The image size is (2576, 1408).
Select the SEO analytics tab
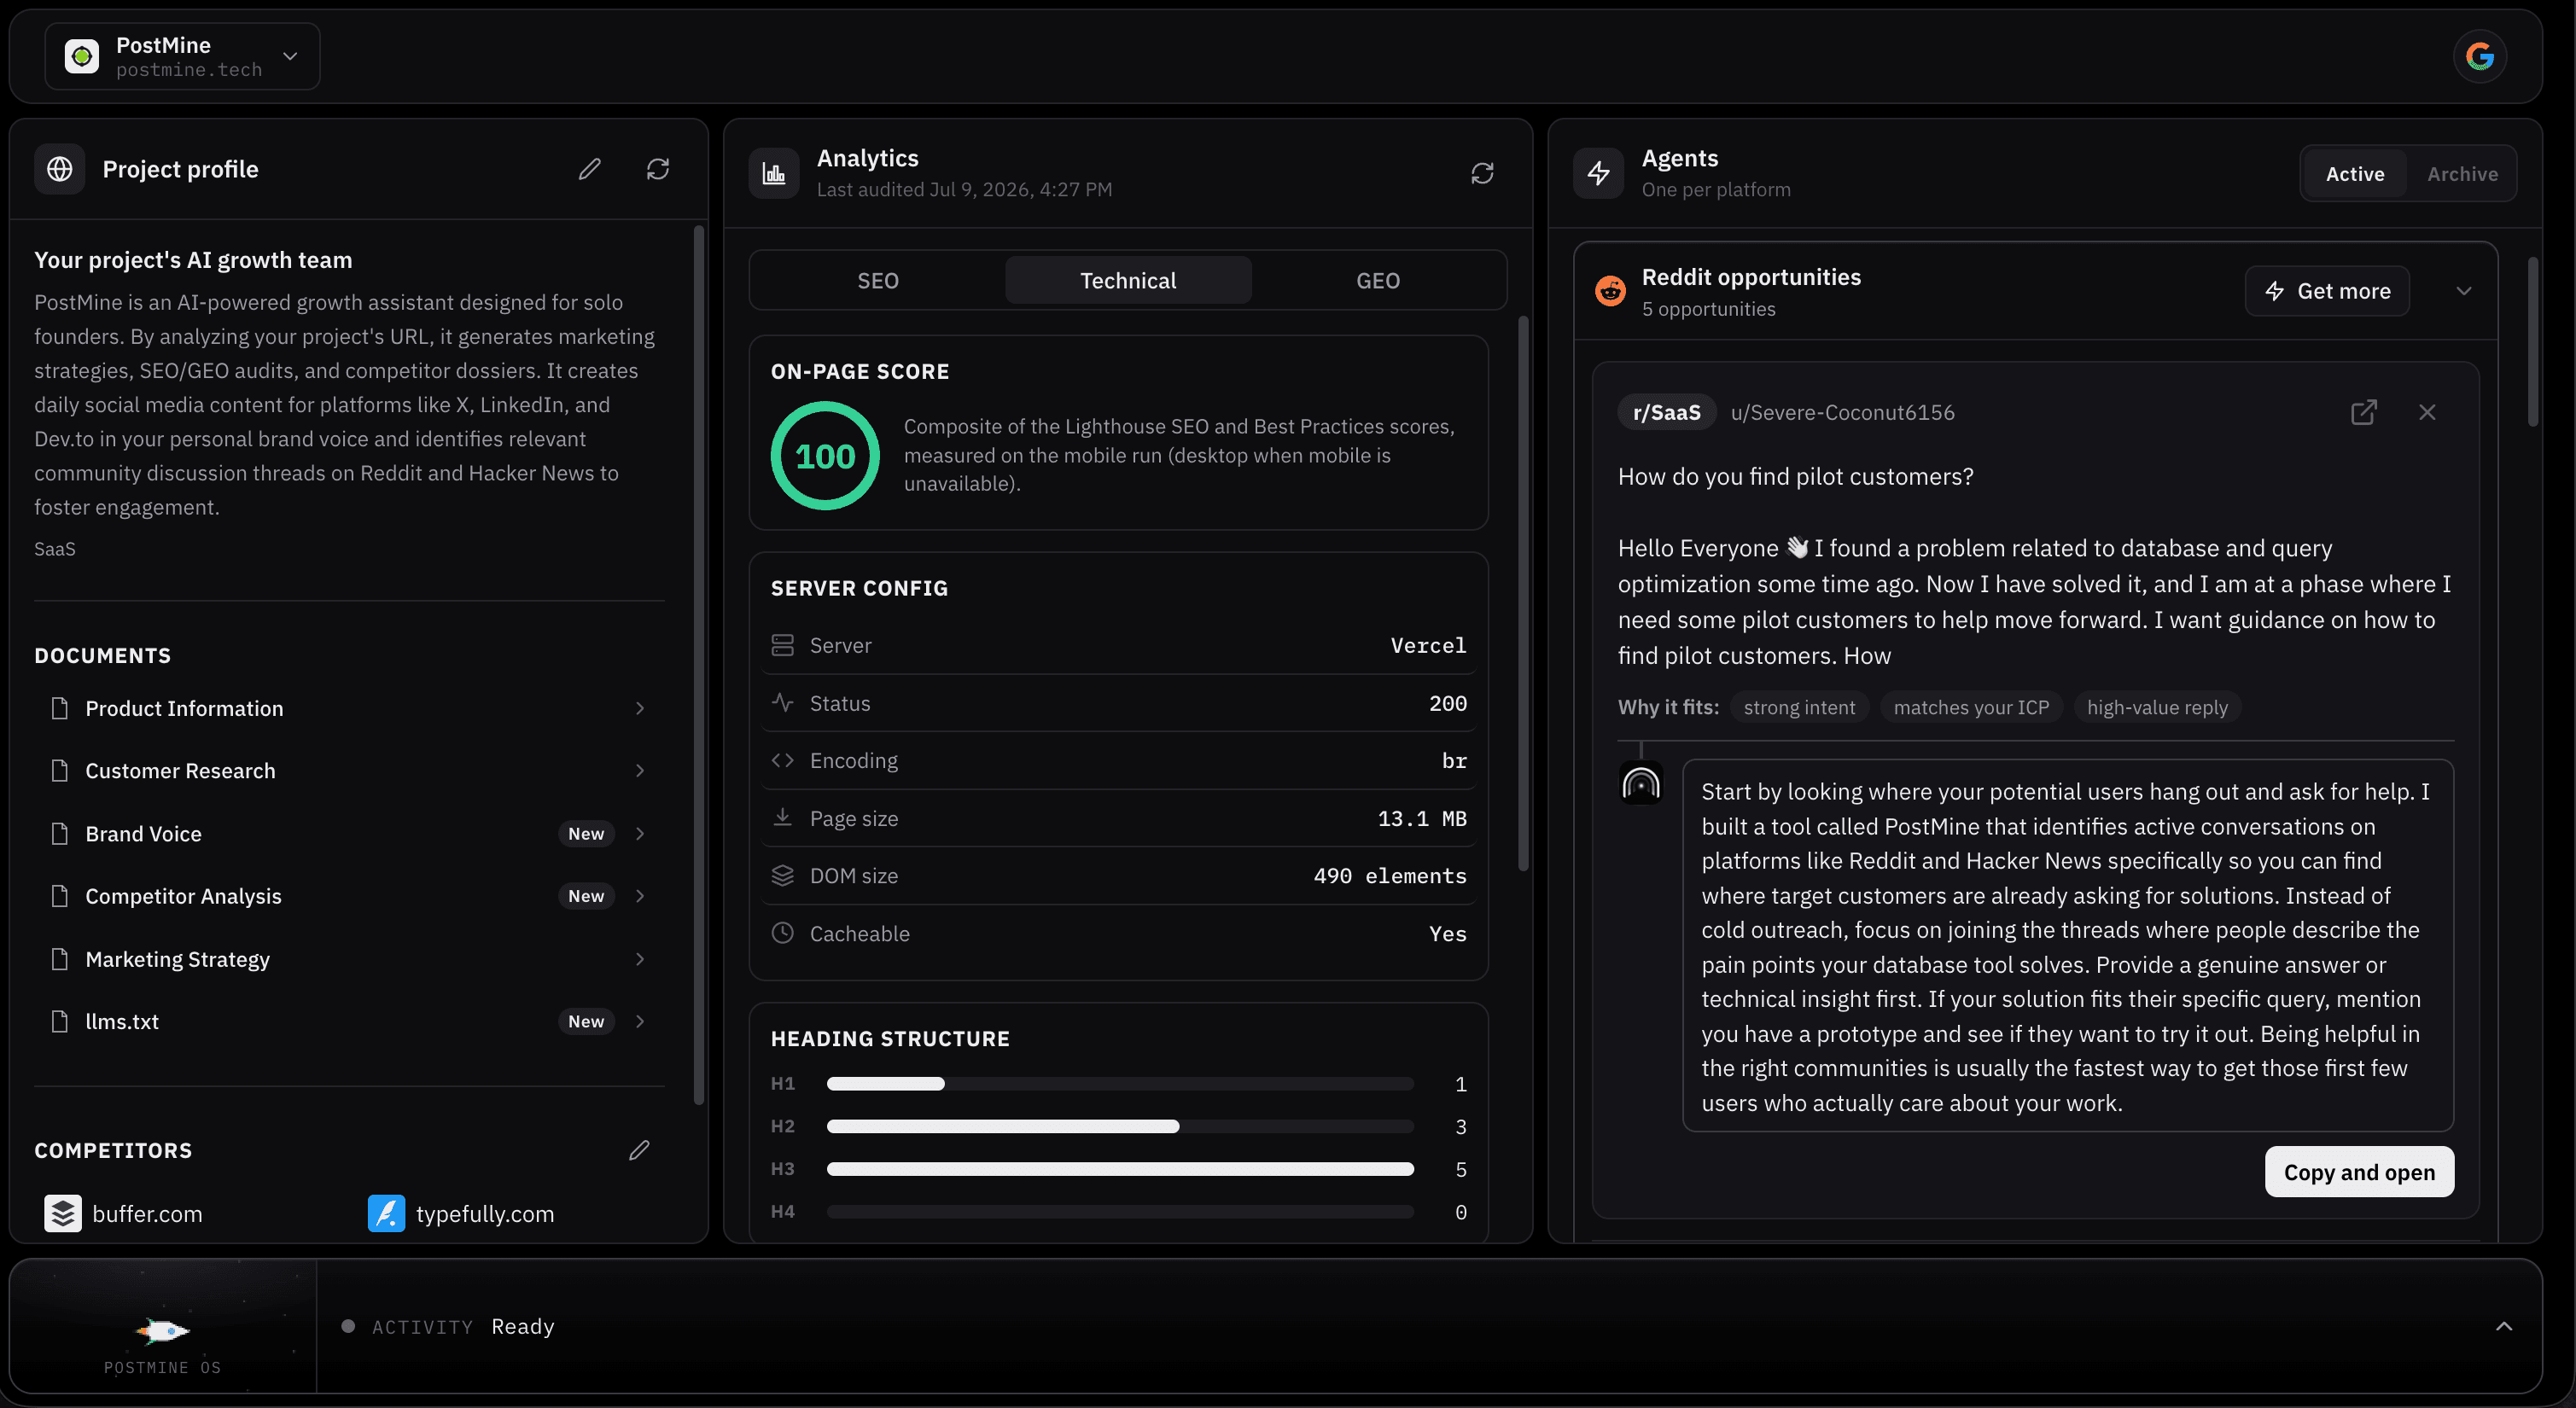tap(878, 280)
